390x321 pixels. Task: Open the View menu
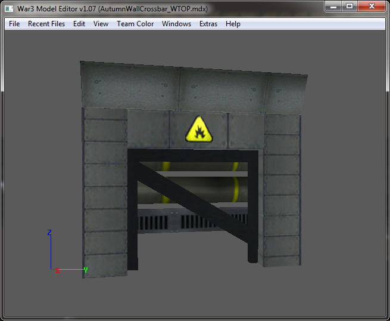[101, 24]
